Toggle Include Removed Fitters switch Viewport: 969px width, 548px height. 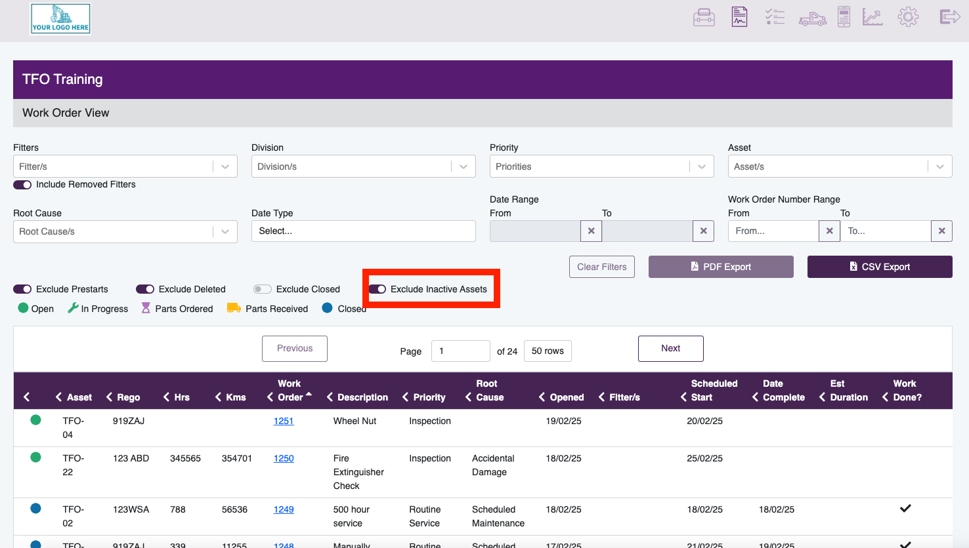click(x=22, y=185)
